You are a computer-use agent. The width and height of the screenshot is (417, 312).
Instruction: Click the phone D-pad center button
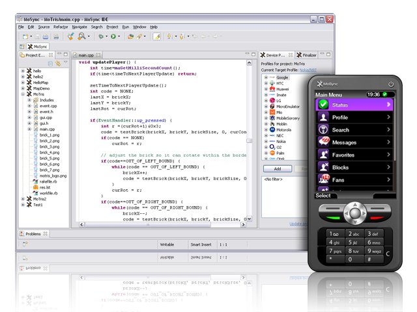click(x=355, y=213)
